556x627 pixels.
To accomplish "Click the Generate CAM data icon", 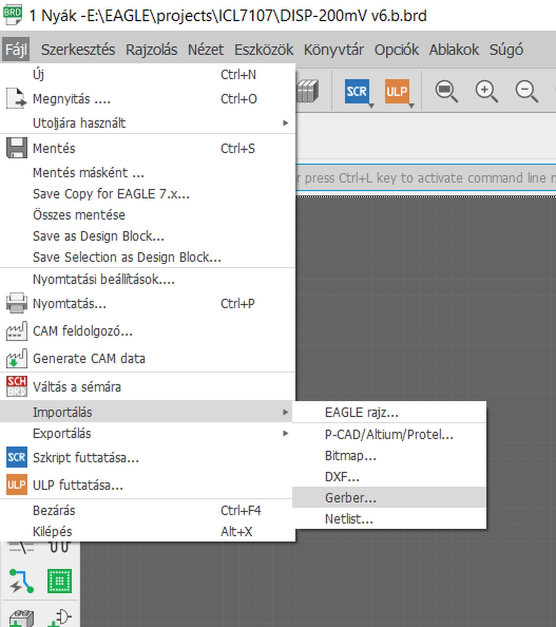I will 17,358.
